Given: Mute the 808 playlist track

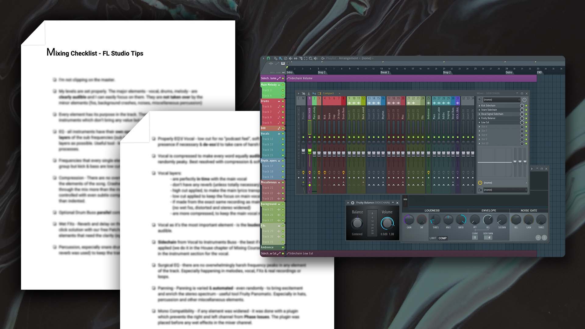Looking at the screenshot, I should pyautogui.click(x=283, y=128).
